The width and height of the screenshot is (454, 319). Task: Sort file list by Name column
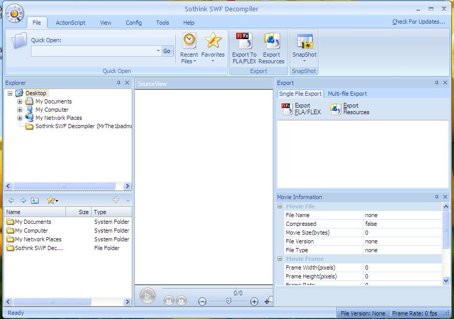[35, 212]
